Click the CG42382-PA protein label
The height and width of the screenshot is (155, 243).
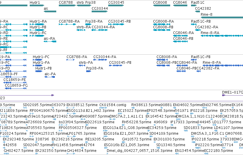tap(208, 68)
